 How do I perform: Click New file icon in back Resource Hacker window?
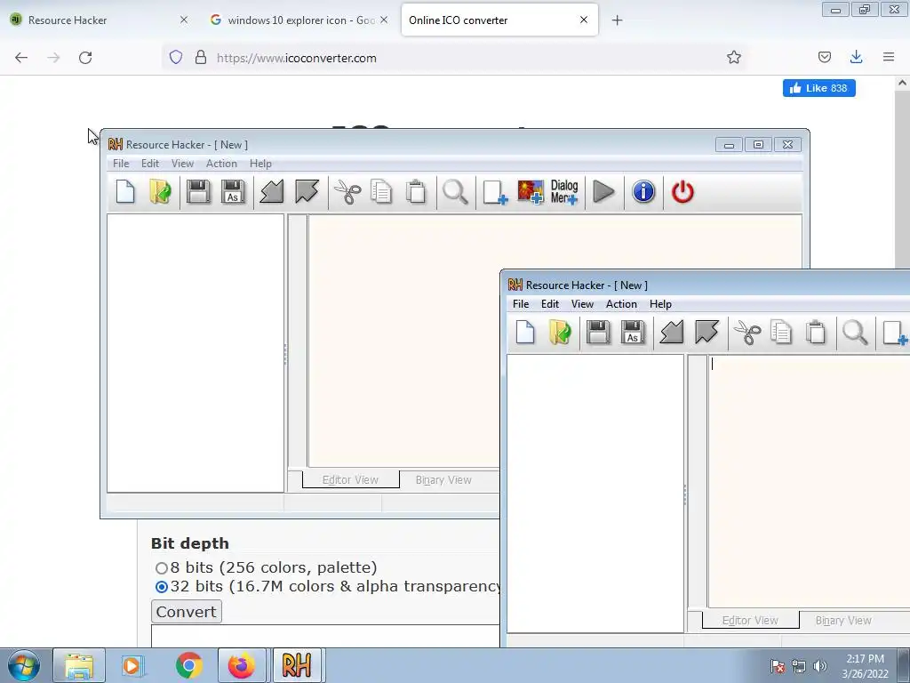[125, 192]
